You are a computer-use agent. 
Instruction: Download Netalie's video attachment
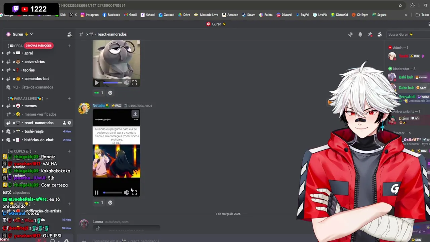[x=135, y=114]
